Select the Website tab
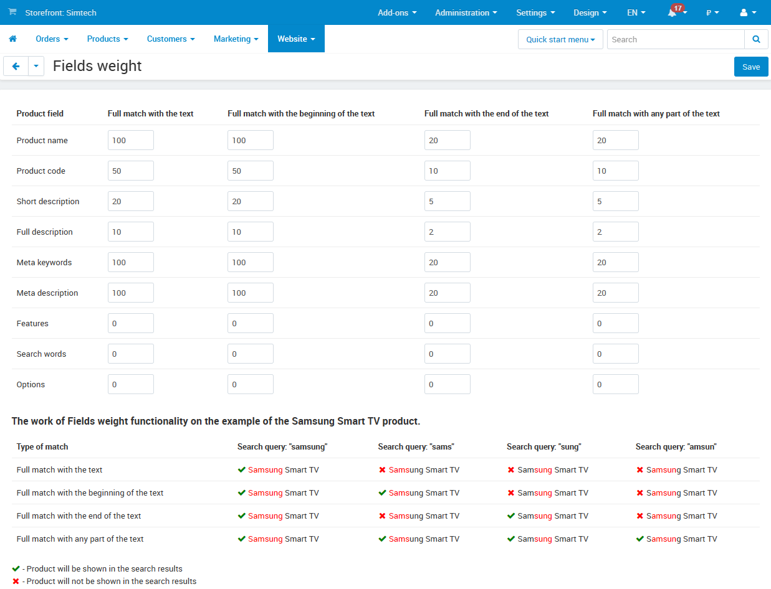This screenshot has height=589, width=771. (296, 39)
